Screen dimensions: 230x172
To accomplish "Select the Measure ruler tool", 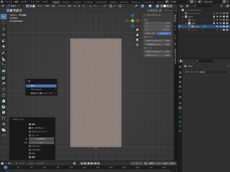I will tap(4, 59).
